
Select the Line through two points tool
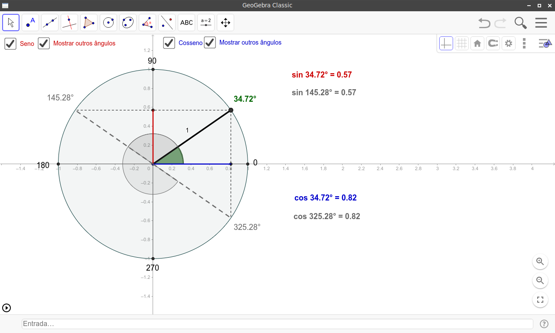tap(50, 23)
